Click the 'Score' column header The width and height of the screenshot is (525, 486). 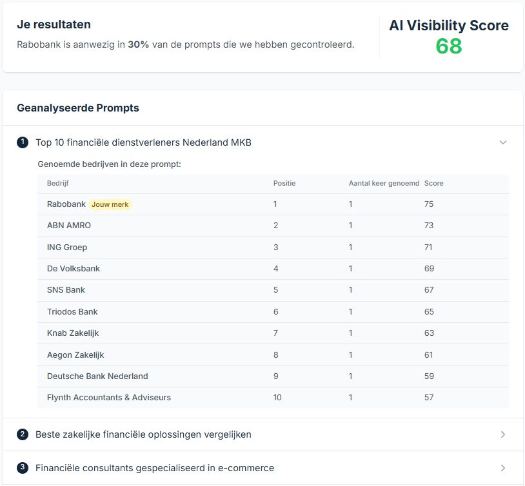point(433,184)
